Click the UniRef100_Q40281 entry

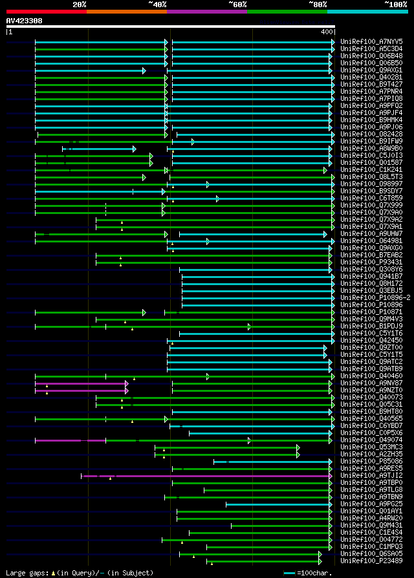click(x=371, y=78)
